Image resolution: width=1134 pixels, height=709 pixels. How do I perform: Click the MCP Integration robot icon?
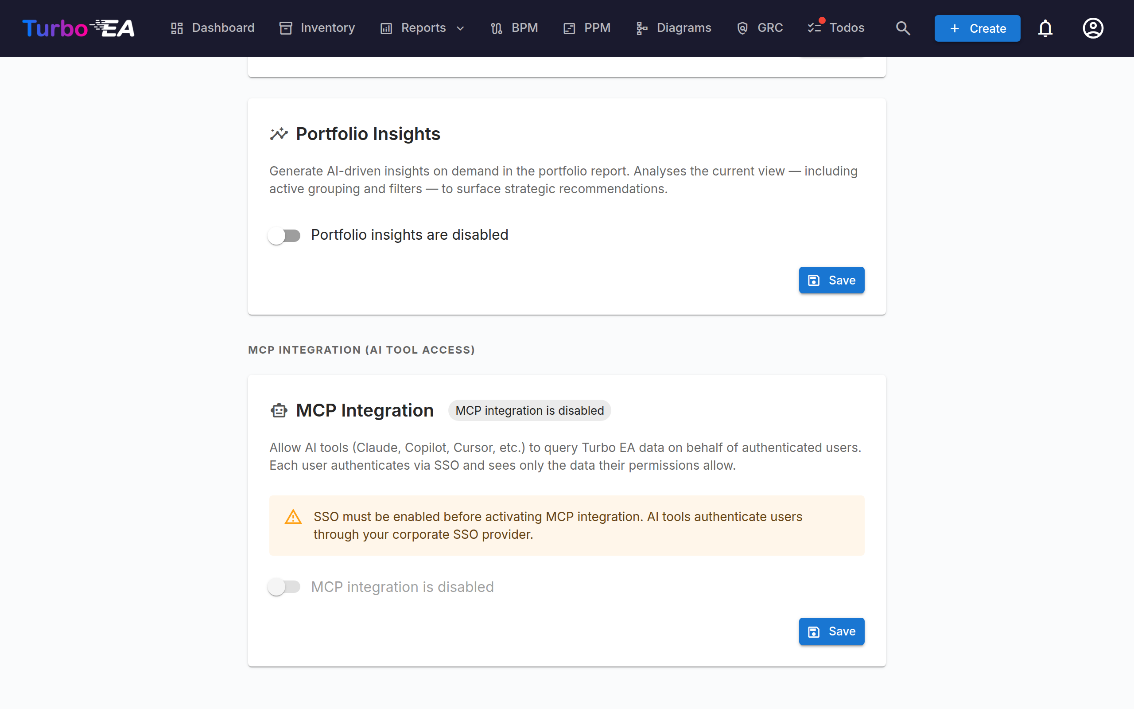(x=279, y=410)
